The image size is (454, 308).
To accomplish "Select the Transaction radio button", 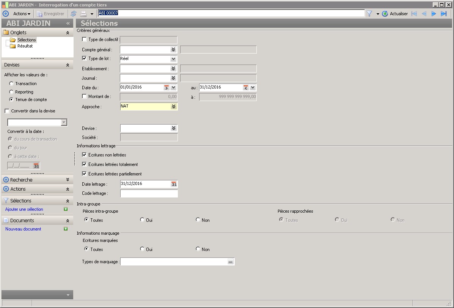I will coord(11,84).
